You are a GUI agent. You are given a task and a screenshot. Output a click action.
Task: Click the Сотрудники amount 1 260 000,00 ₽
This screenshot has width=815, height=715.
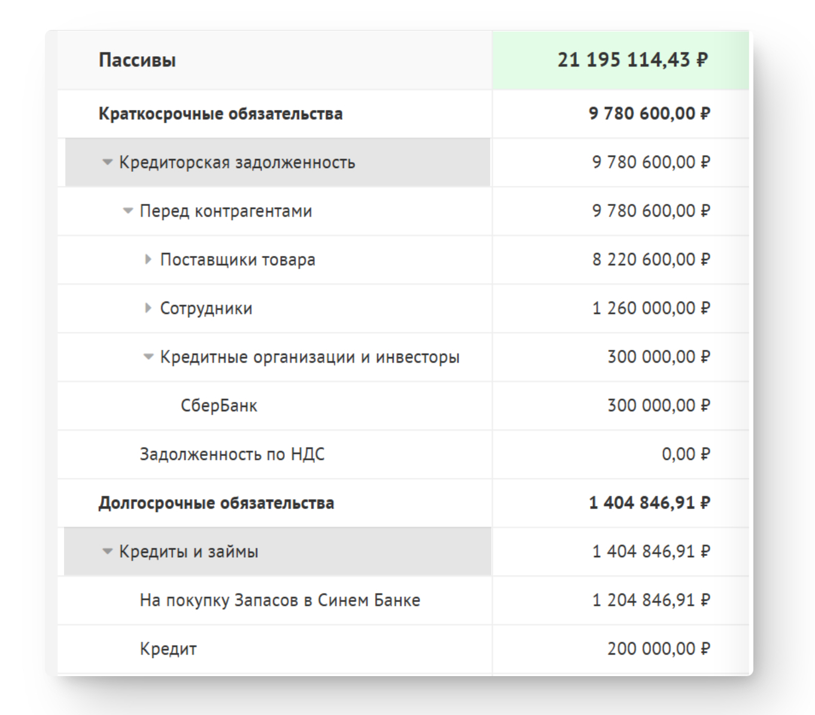coord(650,308)
